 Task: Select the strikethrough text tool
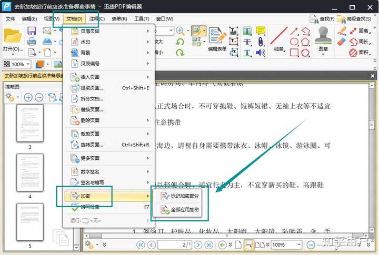pyautogui.click(x=247, y=42)
